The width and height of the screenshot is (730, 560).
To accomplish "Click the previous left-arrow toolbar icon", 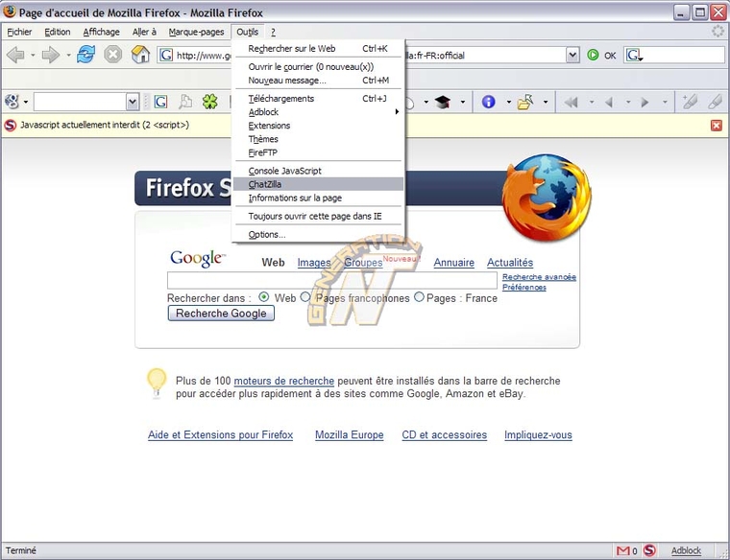I will click(608, 102).
